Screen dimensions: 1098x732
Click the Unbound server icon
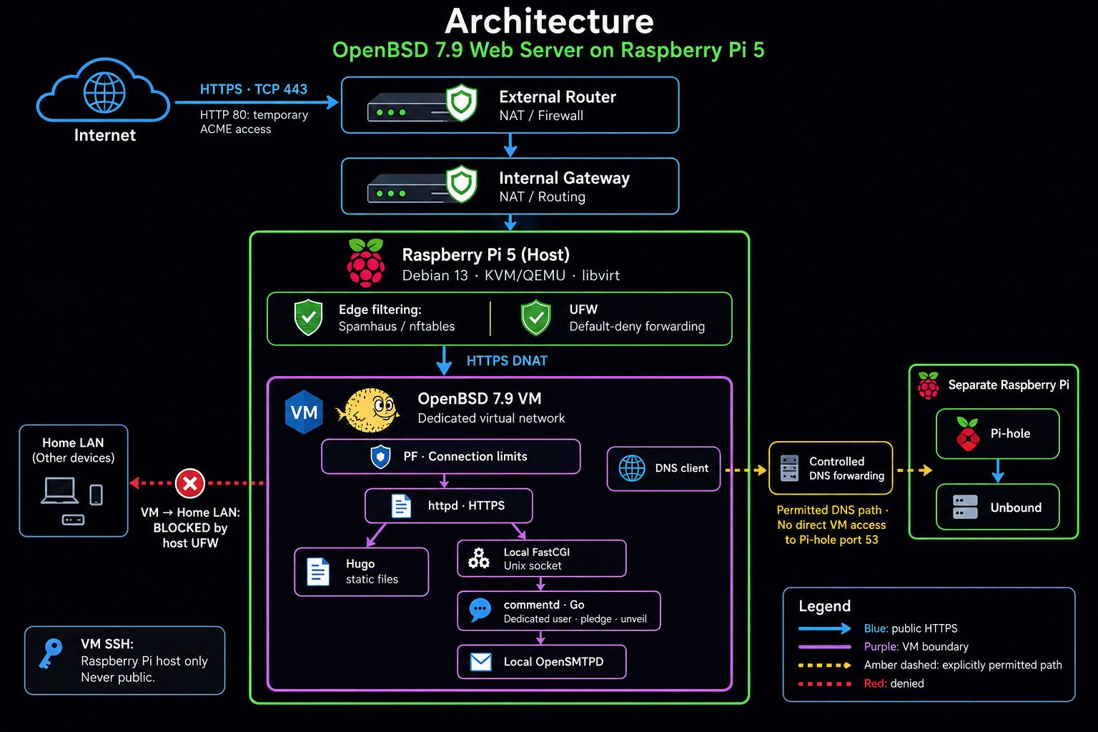(965, 508)
